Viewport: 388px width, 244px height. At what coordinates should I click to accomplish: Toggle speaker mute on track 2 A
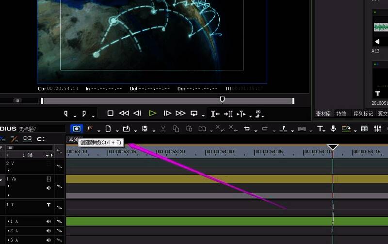[x=48, y=231]
